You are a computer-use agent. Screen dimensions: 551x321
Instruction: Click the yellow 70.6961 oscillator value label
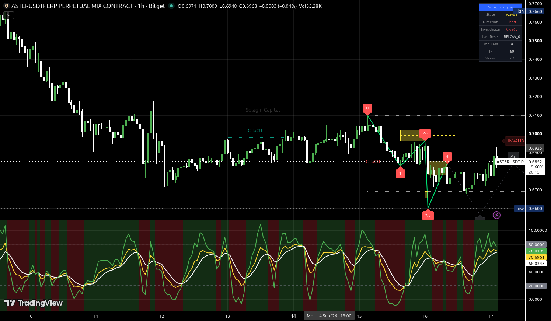point(536,257)
